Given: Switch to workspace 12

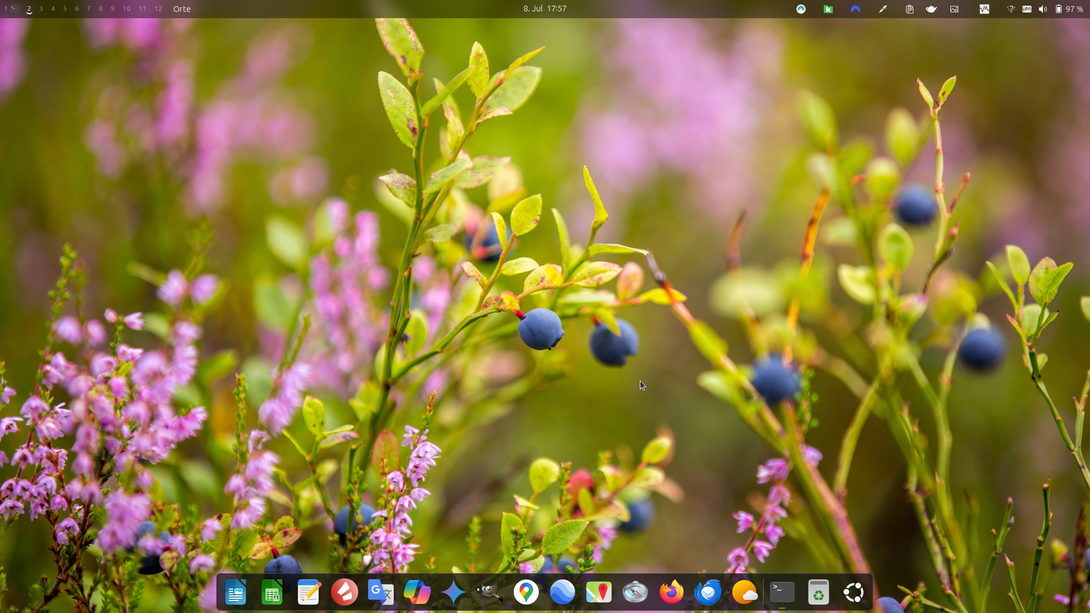Looking at the screenshot, I should click(158, 9).
